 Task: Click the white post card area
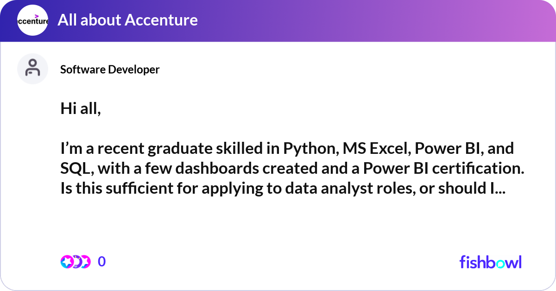(278, 222)
